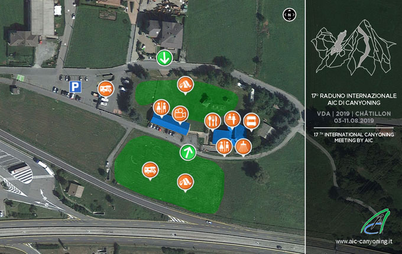Click the restroom marker above blue building

tap(161, 108)
